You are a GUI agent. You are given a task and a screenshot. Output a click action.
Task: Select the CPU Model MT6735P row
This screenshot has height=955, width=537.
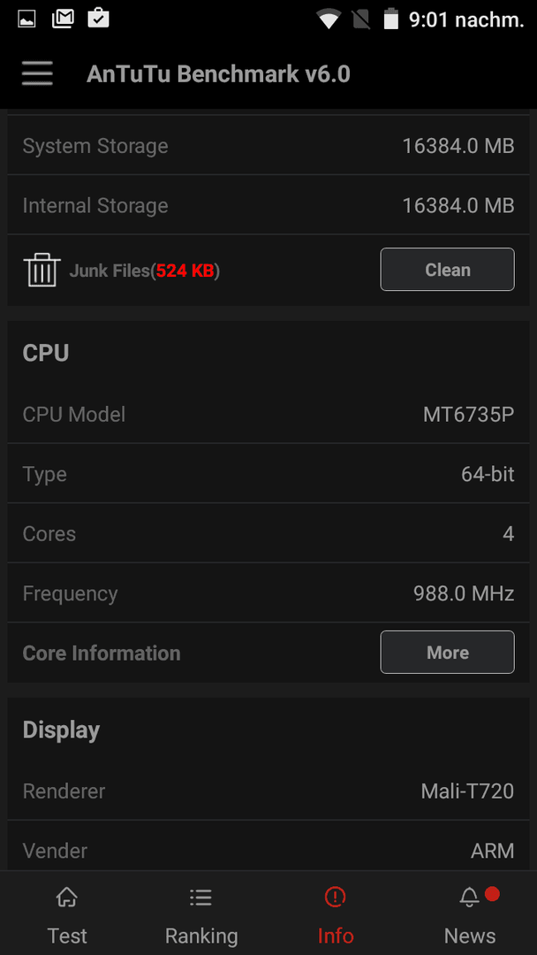point(268,414)
